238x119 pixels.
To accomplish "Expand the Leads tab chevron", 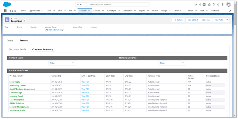I will [54, 11].
